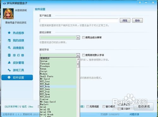Choose Arial Greek font
The height and width of the screenshot is (117, 158).
pyautogui.click(x=58, y=114)
